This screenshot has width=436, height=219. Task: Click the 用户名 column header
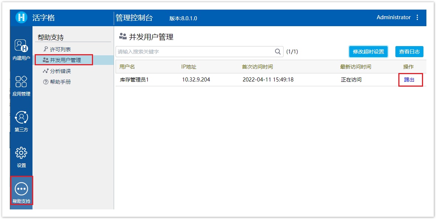pyautogui.click(x=127, y=67)
